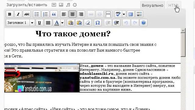
Task: Insert a numbered list
Action: tap(45, 14)
